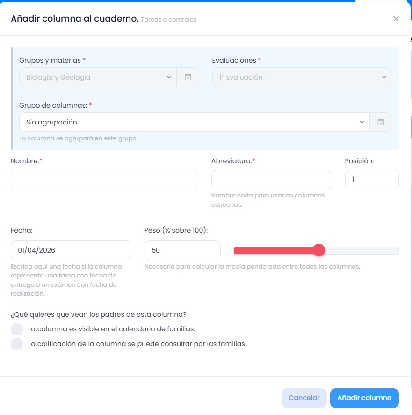Click the unfilled gray part of weight slider

[361, 250]
